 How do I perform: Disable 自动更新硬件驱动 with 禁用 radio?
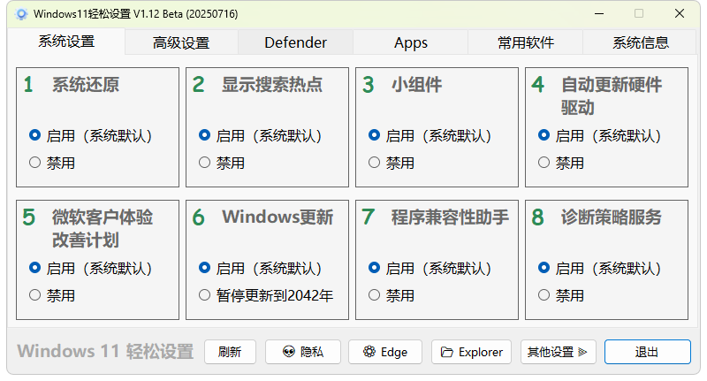click(x=561, y=163)
